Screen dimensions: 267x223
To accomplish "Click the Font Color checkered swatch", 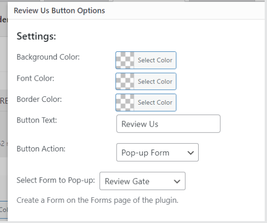I will [125, 81].
